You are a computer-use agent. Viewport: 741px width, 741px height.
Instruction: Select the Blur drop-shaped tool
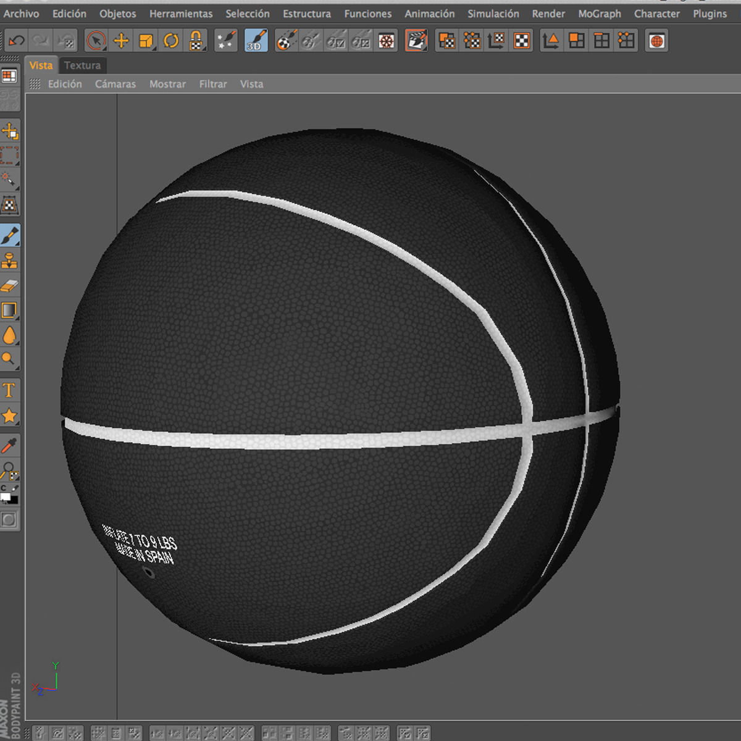[10, 335]
